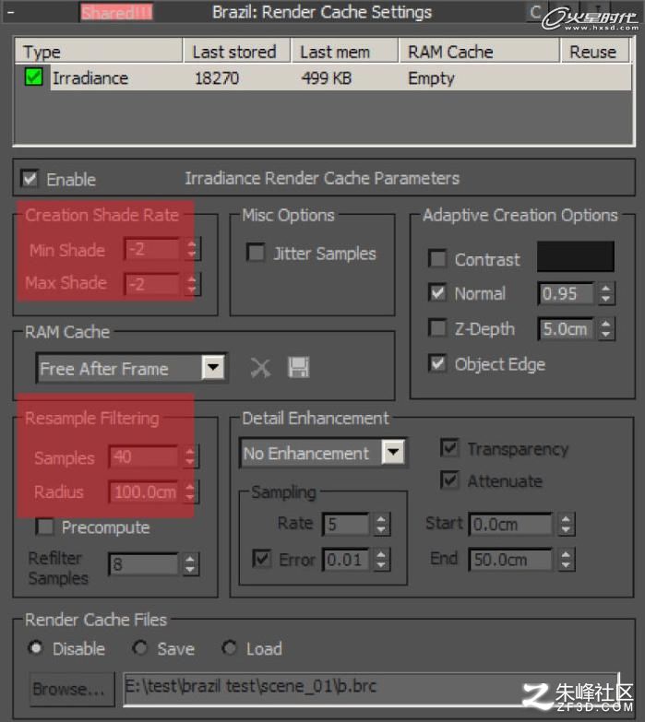Click the RAM cache save floppy icon

tap(299, 367)
